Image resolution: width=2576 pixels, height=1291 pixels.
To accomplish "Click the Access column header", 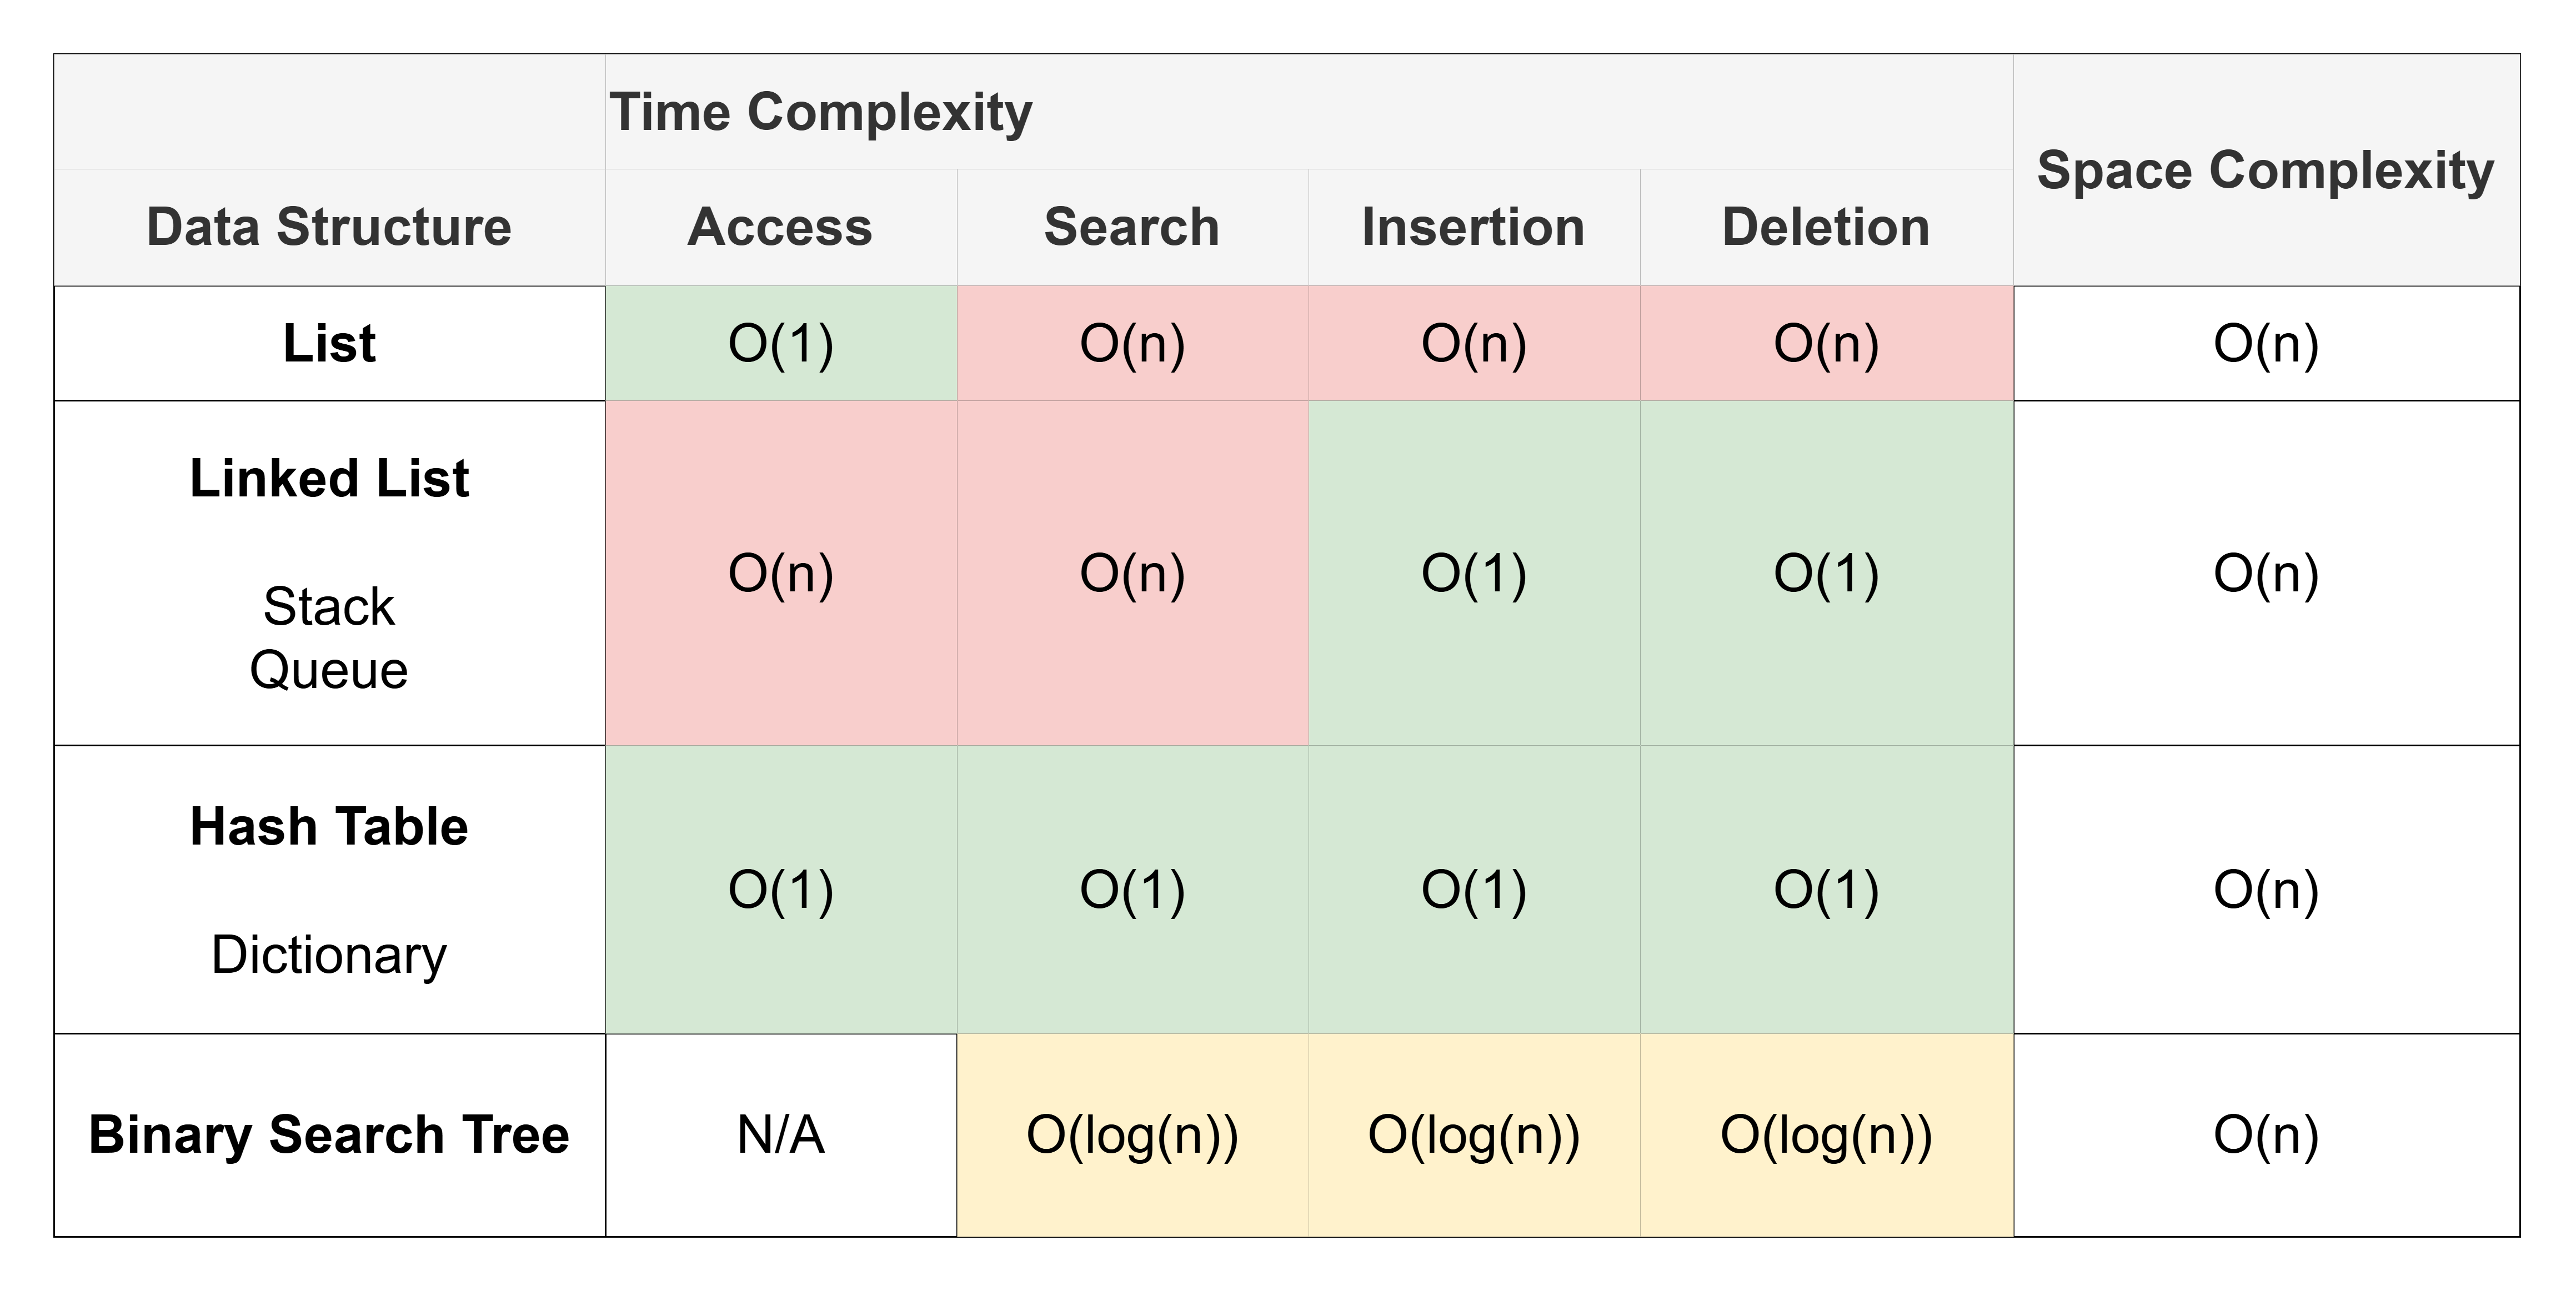I will click(x=780, y=227).
